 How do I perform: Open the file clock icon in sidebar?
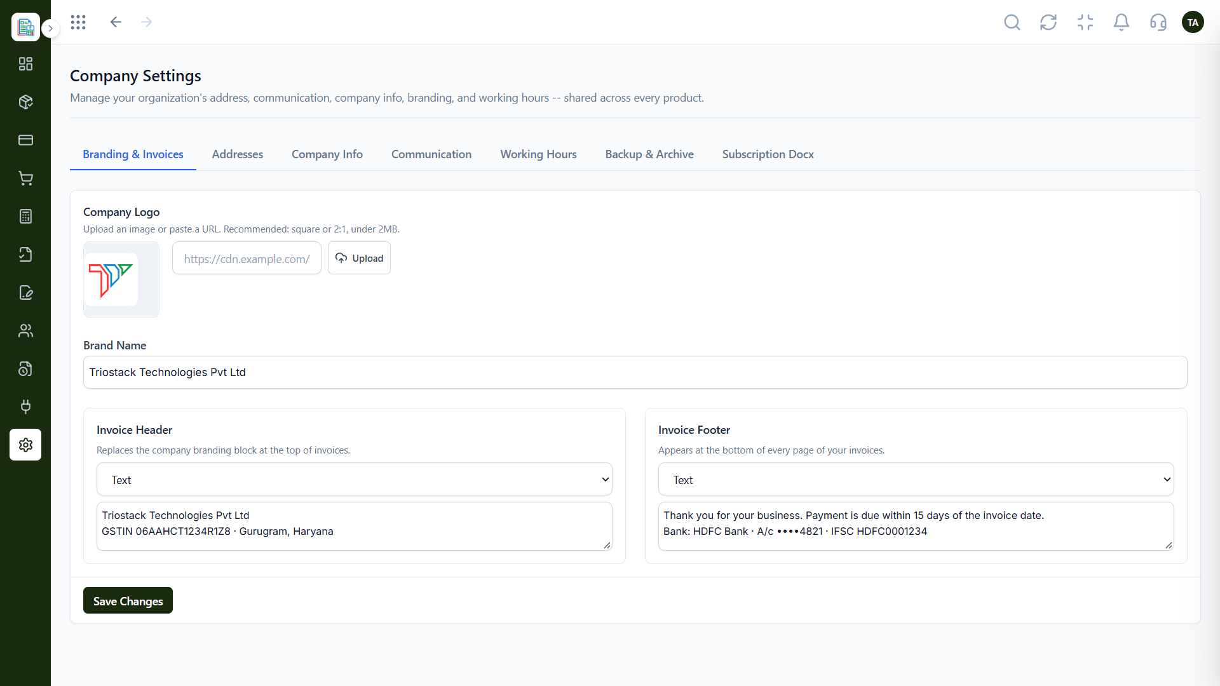[25, 369]
